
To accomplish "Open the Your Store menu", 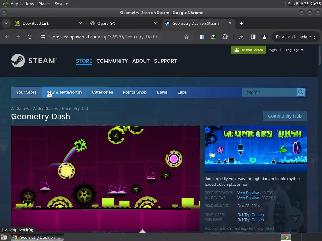I will click(26, 92).
